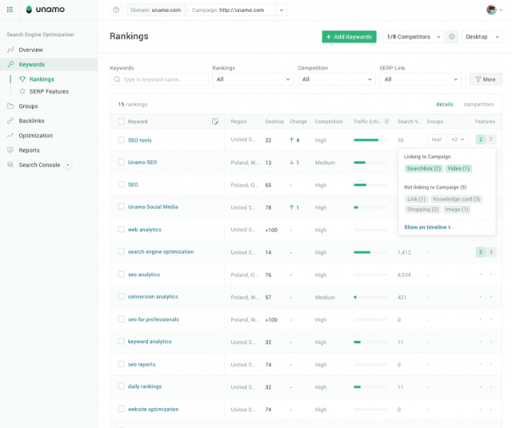Open the rankings settings gear icon
Image resolution: width=512 pixels, height=428 pixels.
pos(451,37)
